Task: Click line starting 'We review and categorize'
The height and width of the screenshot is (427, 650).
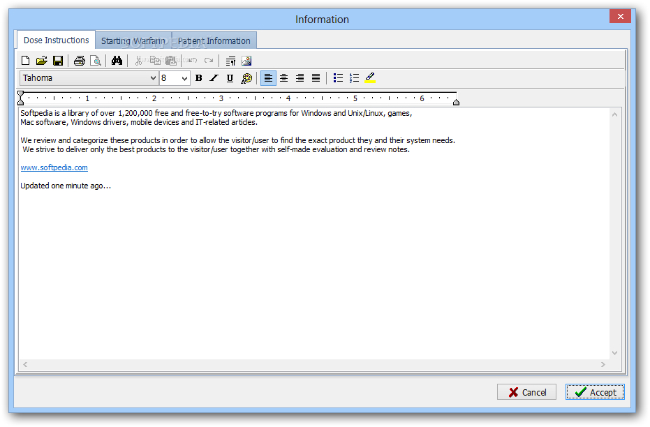Action: pos(237,140)
